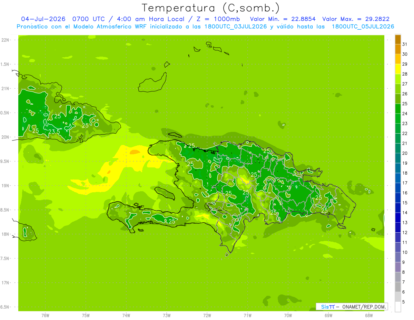Click the teal swatch between 19 and 20
This screenshot has height=320, width=414.
(398, 158)
